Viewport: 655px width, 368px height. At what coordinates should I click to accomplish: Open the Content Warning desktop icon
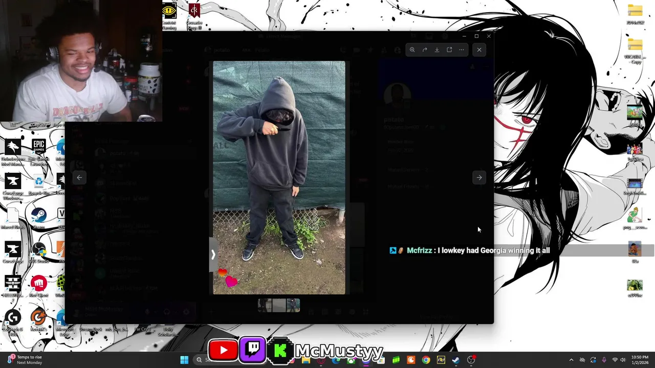pos(169,16)
